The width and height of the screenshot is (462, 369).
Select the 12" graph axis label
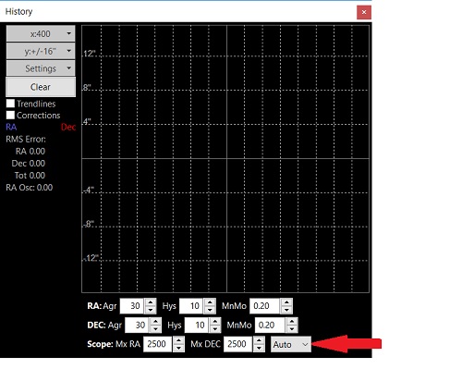(89, 54)
